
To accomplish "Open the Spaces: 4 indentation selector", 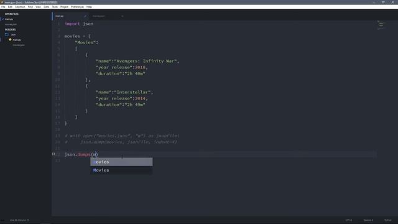I will coord(368,220).
